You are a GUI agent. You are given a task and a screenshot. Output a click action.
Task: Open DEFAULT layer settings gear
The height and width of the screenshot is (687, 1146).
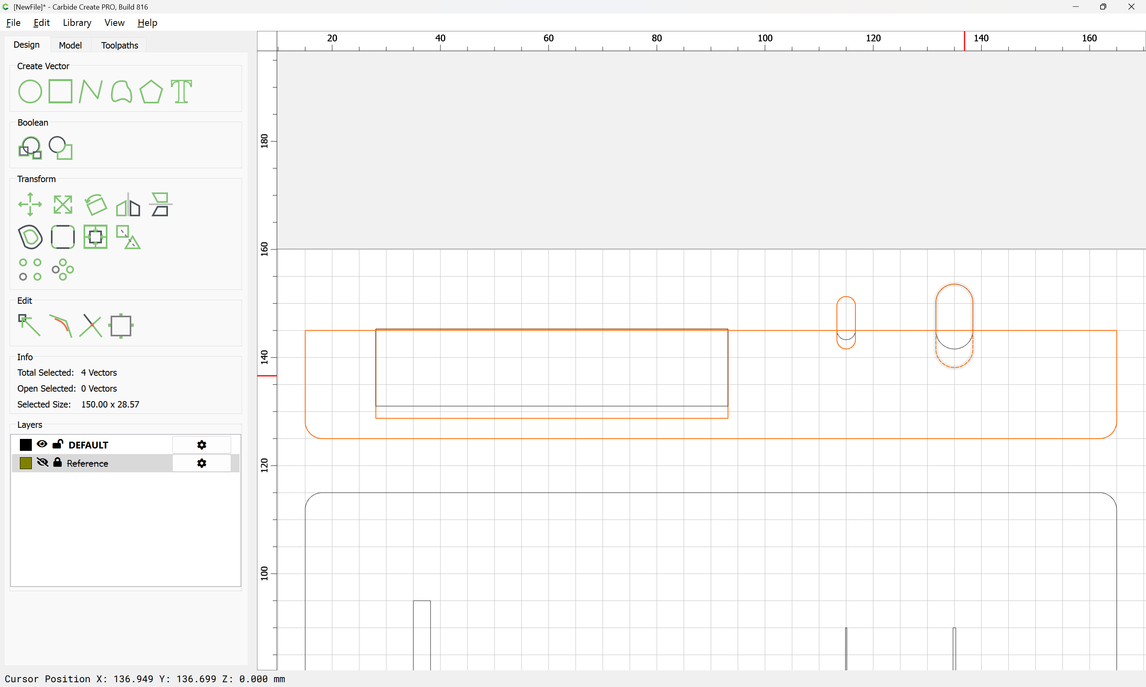[201, 445]
